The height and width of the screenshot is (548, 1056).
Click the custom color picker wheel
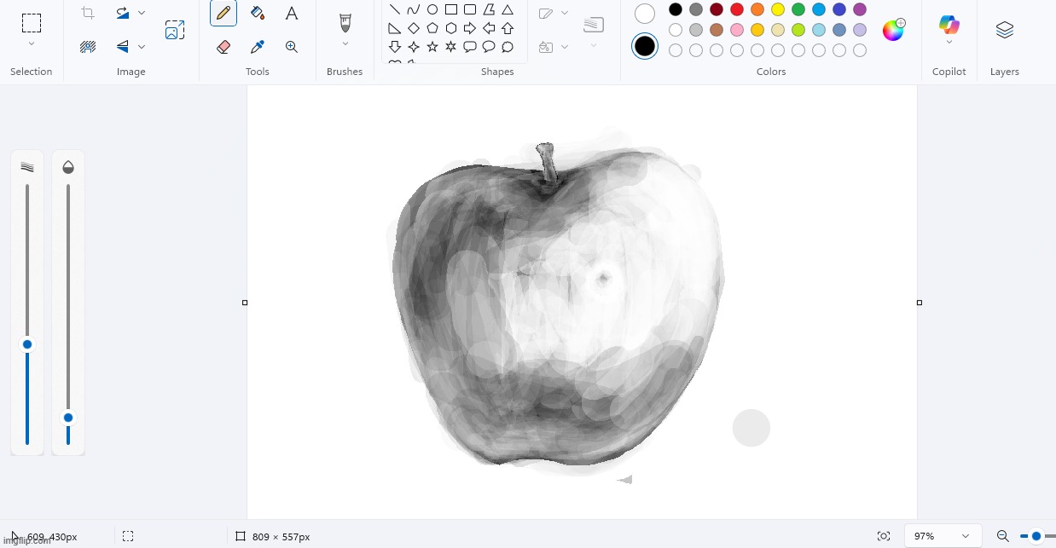click(x=893, y=30)
